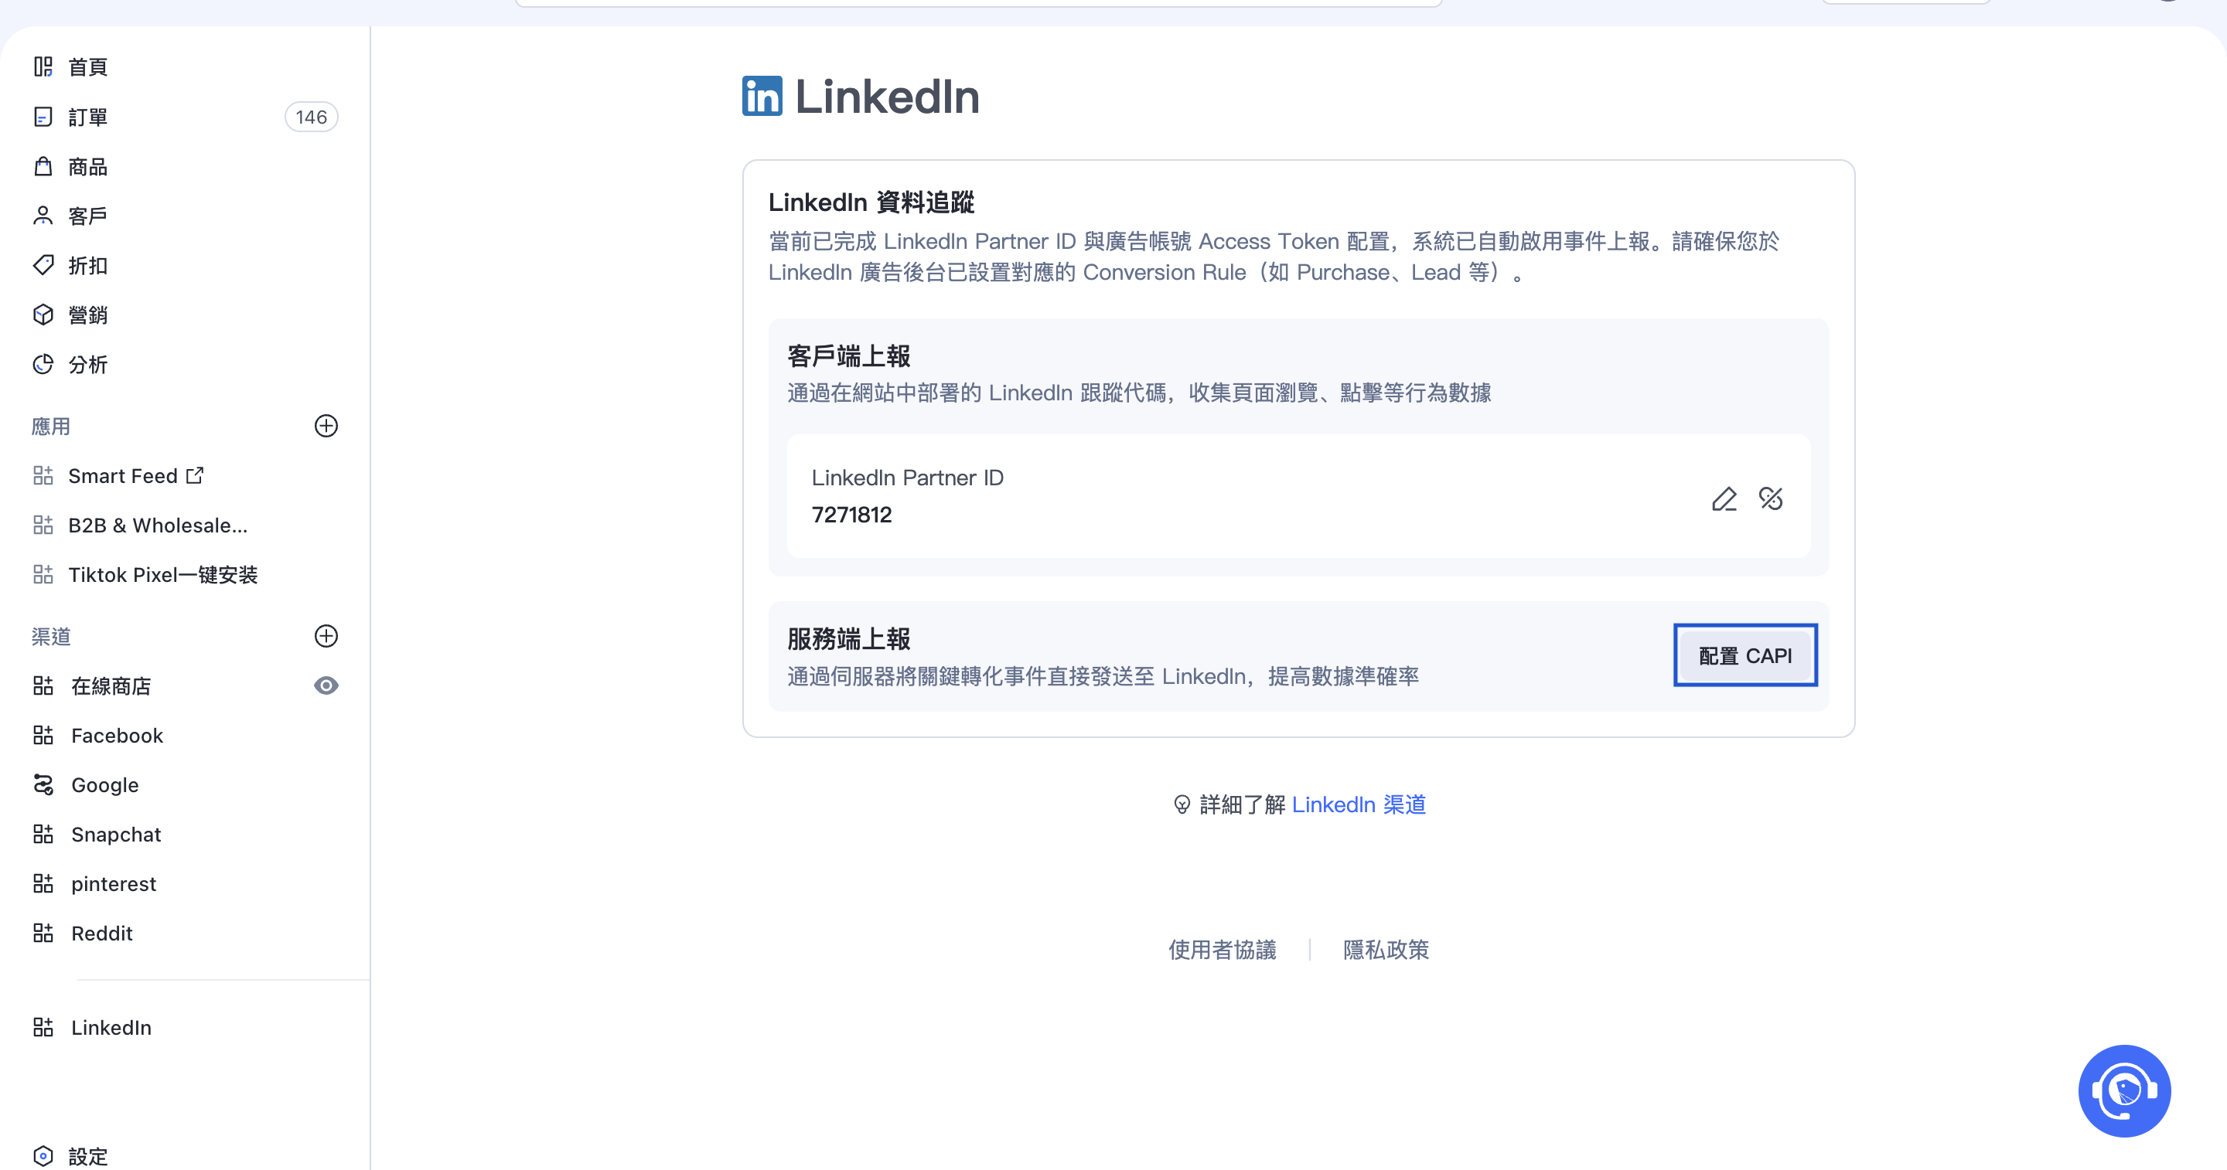Click the 營銷 cube icon

coord(43,315)
